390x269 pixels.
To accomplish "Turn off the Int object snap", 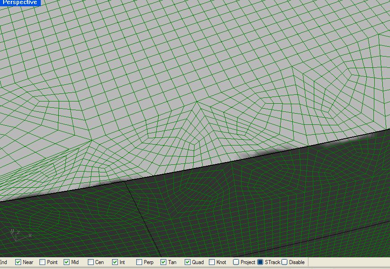I will click(x=115, y=262).
